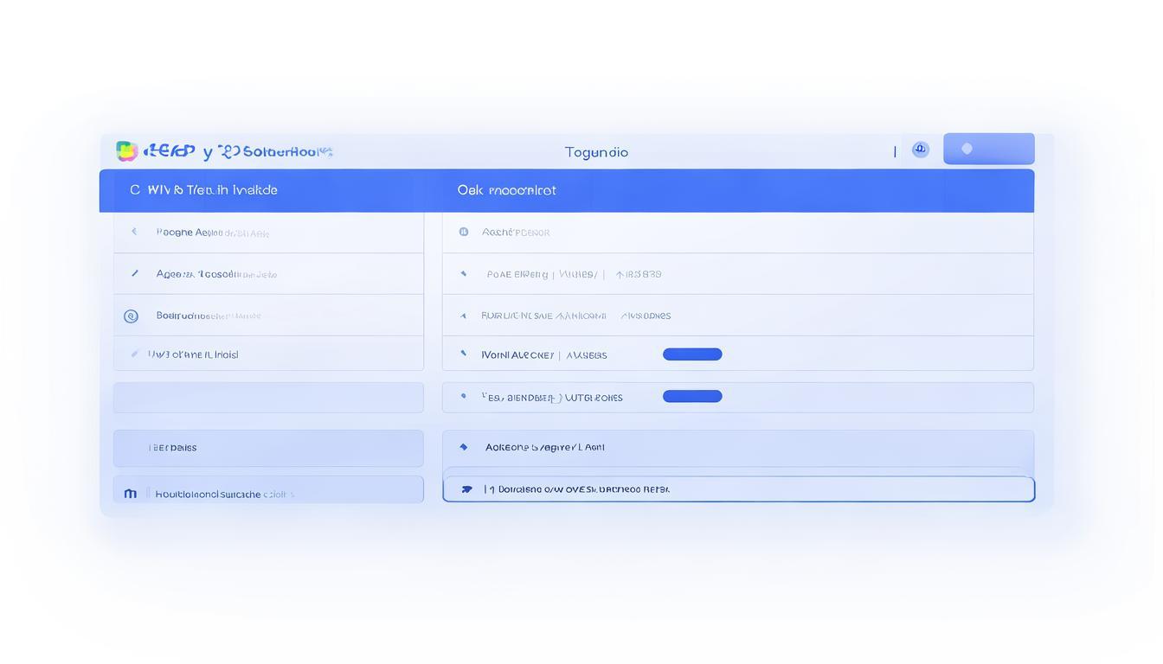Toggle the blue pill in IVornI ALeCKEY row
The image size is (1163, 664).
click(692, 354)
